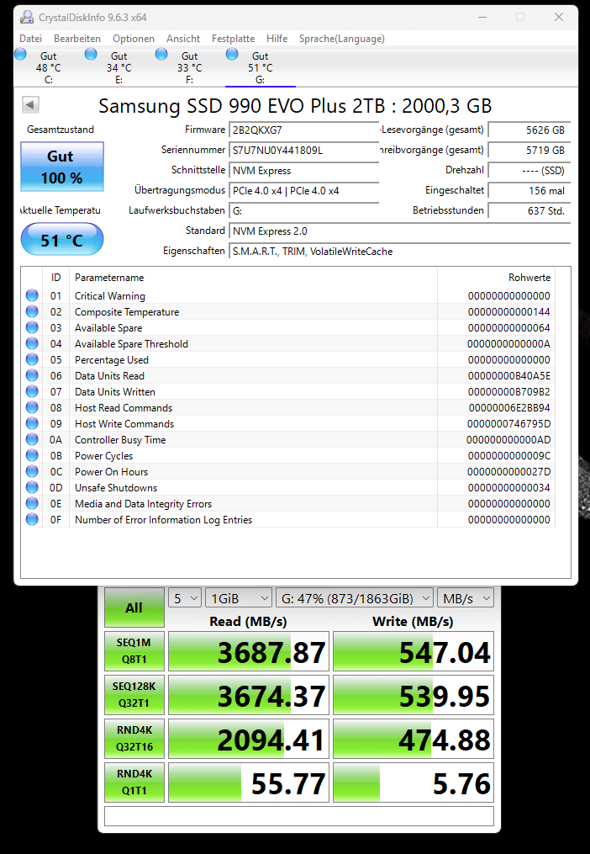
Task: Click the Eigenschaften field S.M.A.R.T., TRIM
Action: (399, 251)
